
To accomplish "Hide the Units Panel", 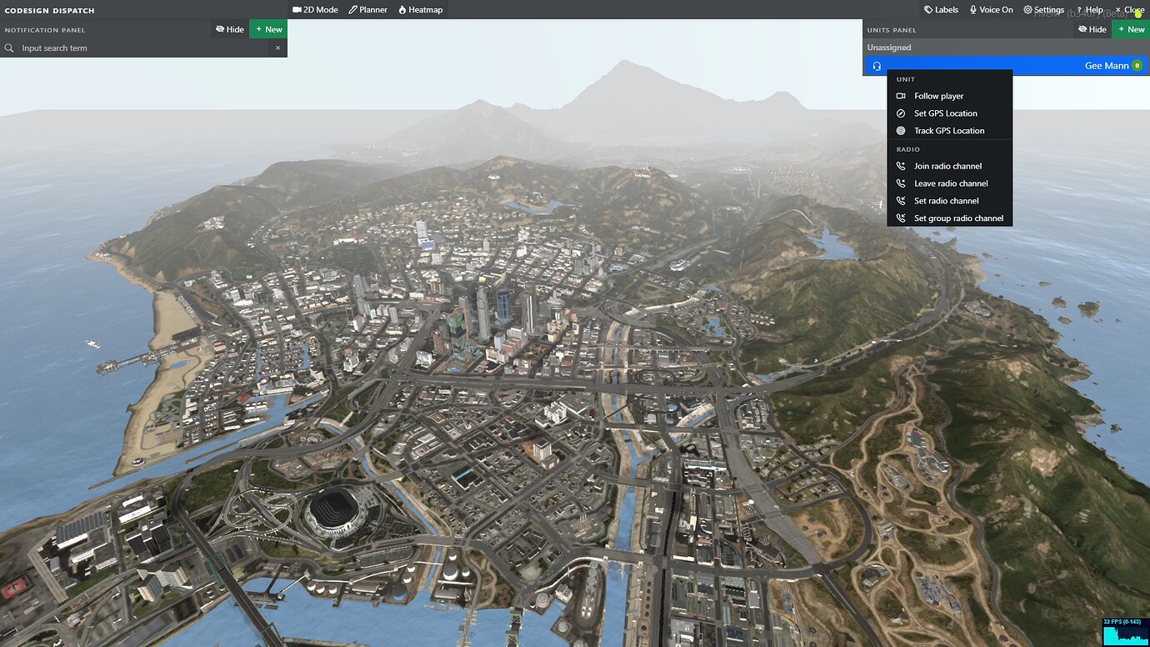I will coord(1092,28).
